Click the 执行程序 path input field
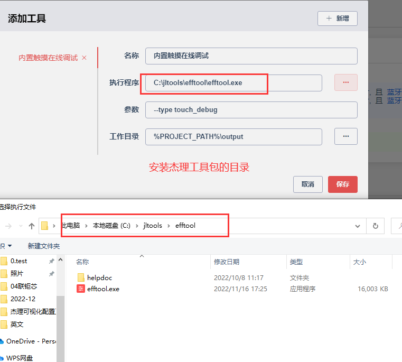Screen dimensions: 402x362 pos(233,83)
